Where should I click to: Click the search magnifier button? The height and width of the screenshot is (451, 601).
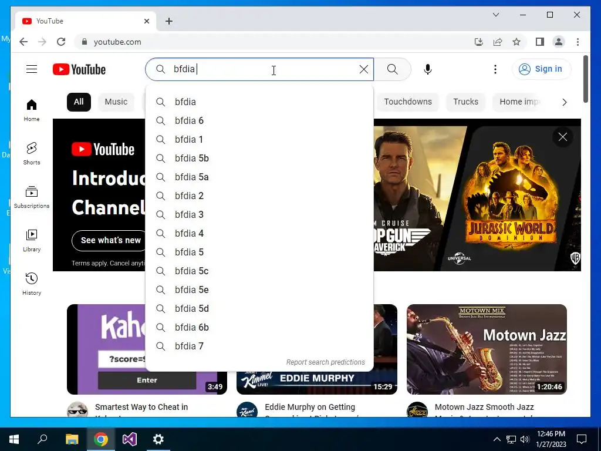[x=393, y=69]
